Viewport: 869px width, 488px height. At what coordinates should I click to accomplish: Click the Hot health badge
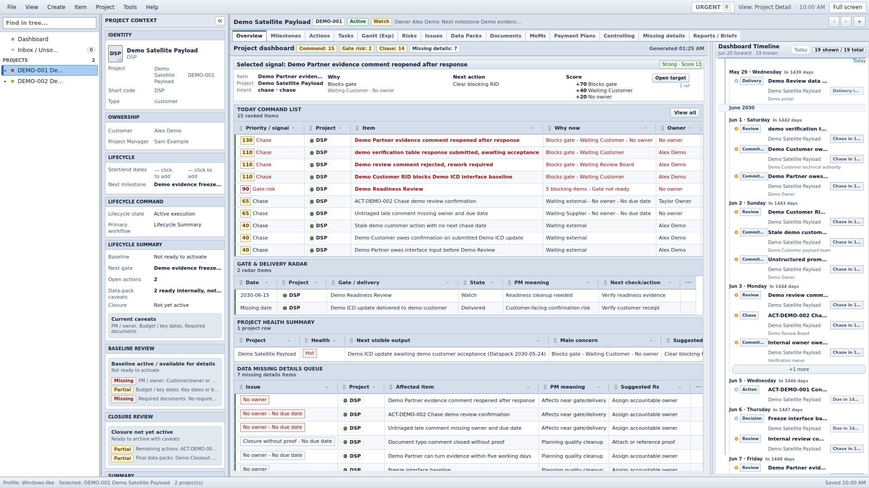click(x=310, y=354)
